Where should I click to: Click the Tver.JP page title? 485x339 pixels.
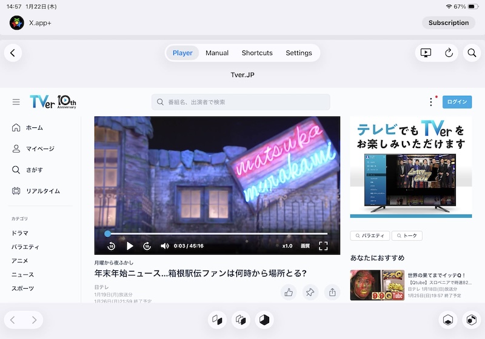coord(242,75)
